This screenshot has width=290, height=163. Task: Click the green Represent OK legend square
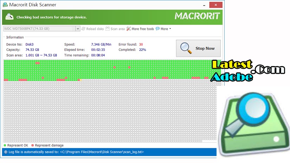pos(5,145)
